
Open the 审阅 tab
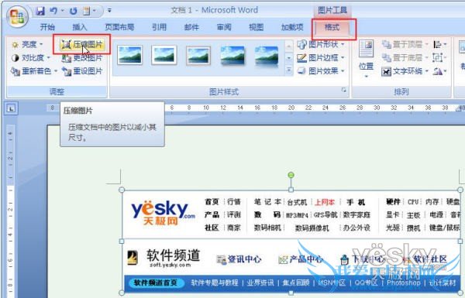coord(224,27)
